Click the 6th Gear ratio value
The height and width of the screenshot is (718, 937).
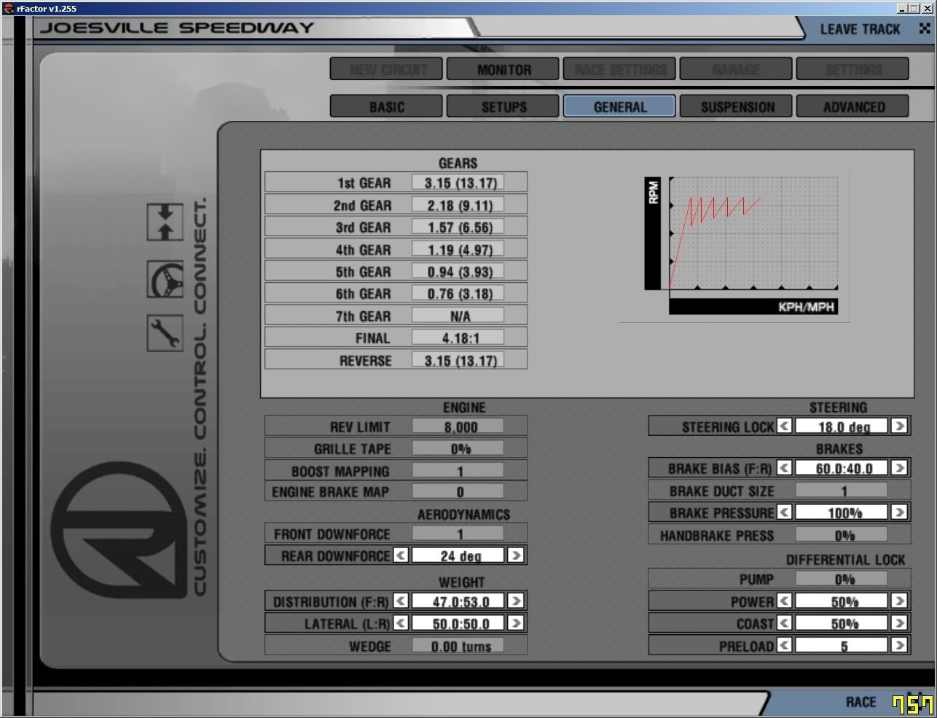click(458, 293)
